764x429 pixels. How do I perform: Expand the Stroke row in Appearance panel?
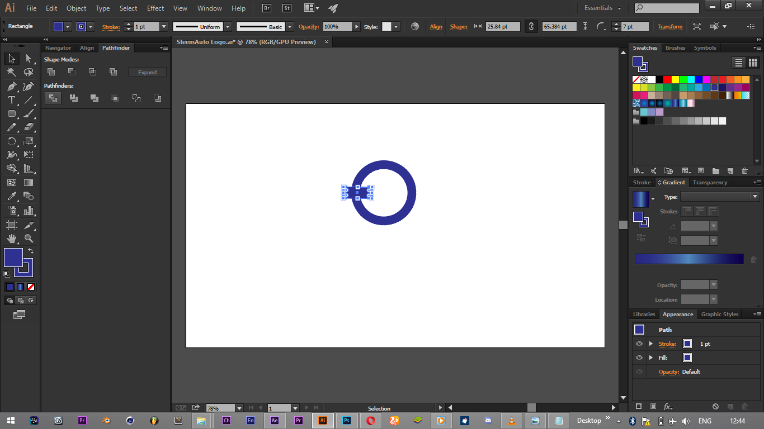point(650,344)
